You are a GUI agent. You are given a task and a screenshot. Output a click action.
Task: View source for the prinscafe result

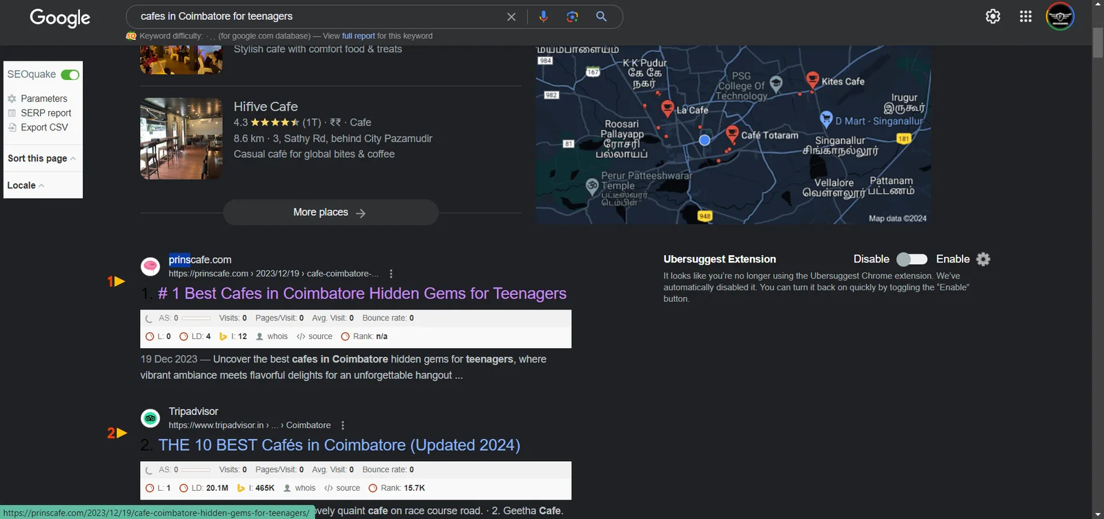315,336
